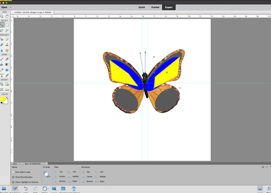Go to the Home Screen
Viewport: 271px width, 193px height.
[74, 189]
